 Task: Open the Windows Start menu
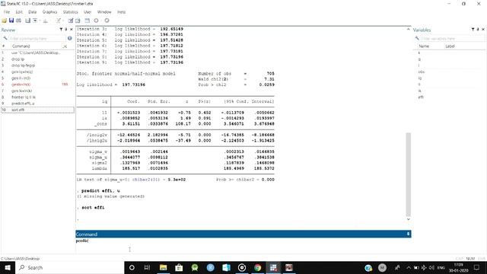[x=8, y=267]
